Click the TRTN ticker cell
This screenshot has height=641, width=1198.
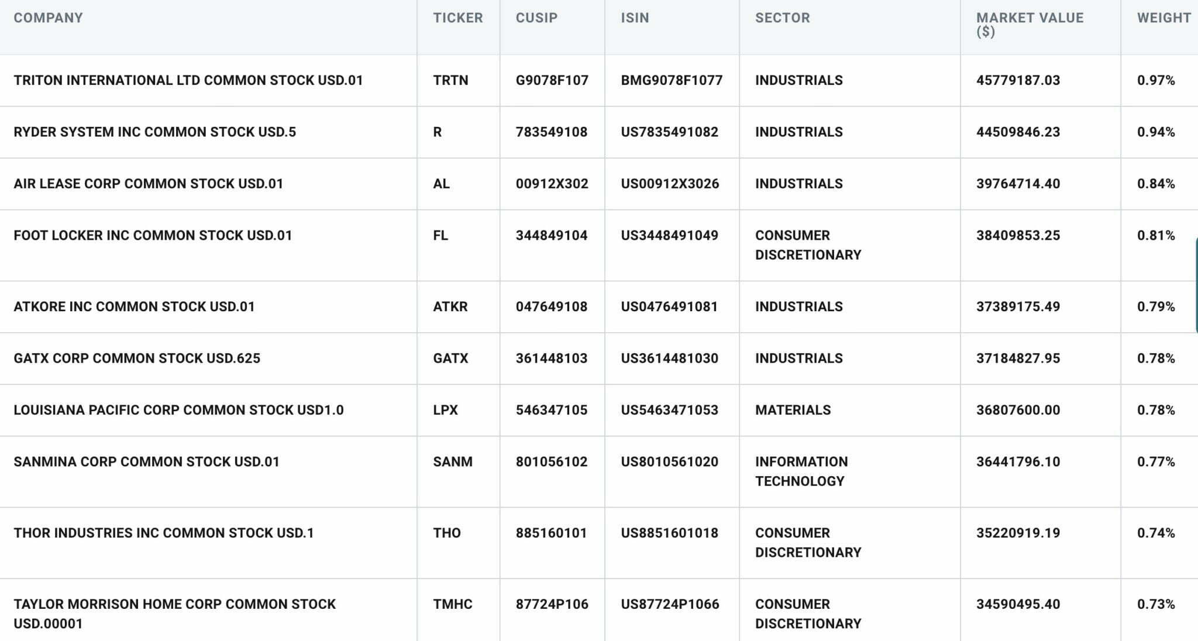coord(450,80)
